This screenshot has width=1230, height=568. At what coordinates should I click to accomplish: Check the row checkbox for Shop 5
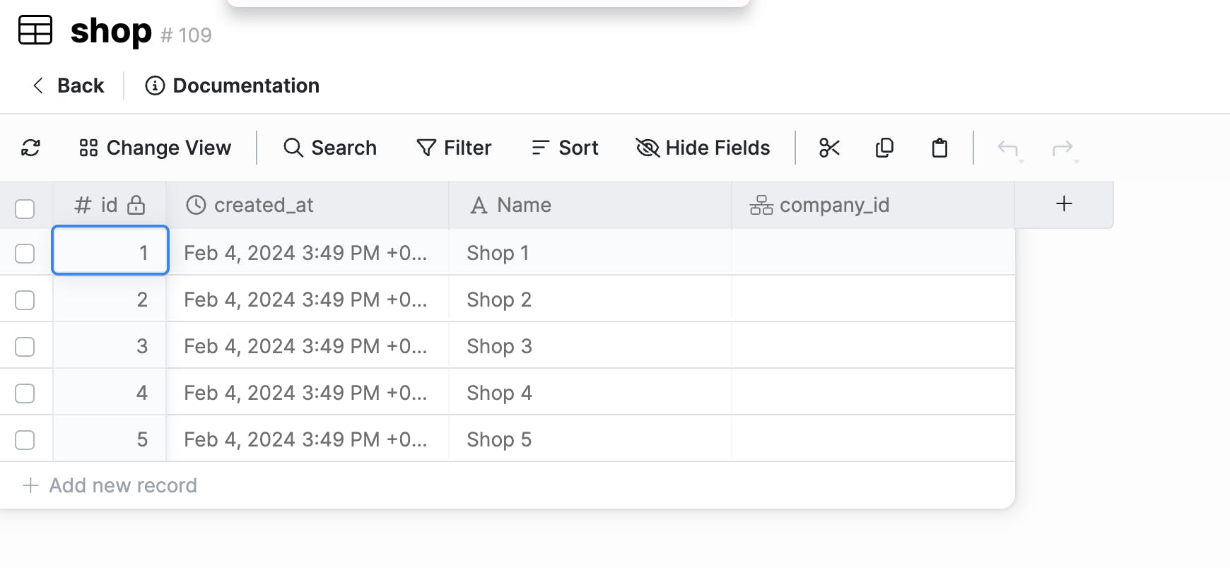25,440
